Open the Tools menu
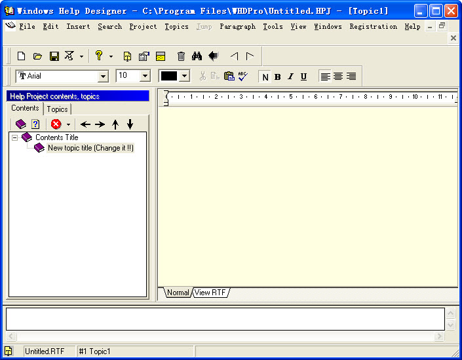 coord(273,26)
